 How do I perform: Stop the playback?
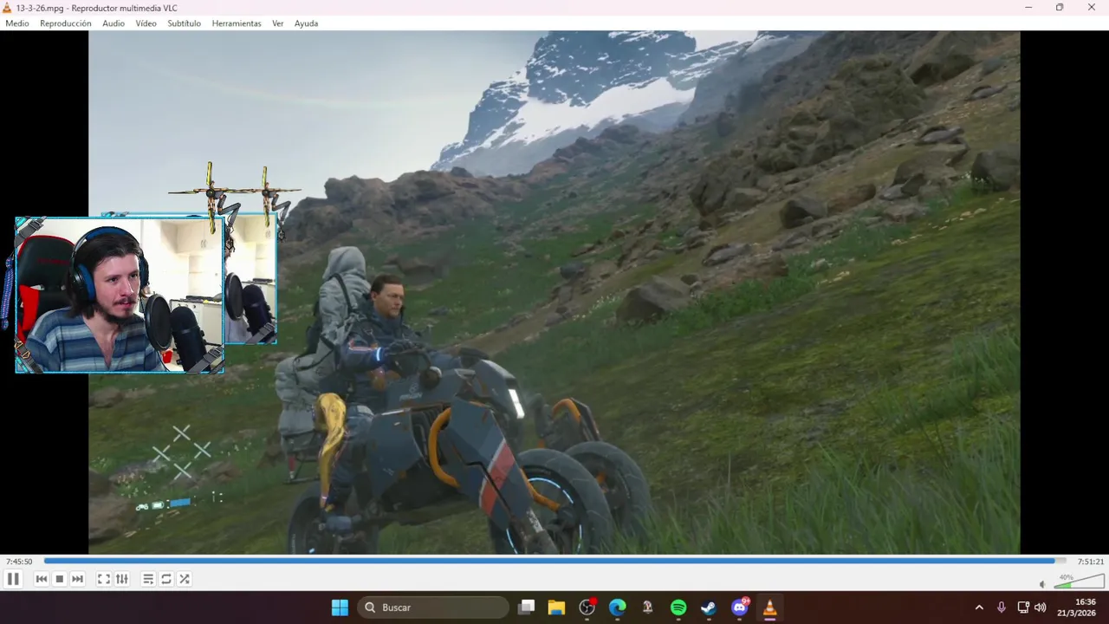click(60, 579)
